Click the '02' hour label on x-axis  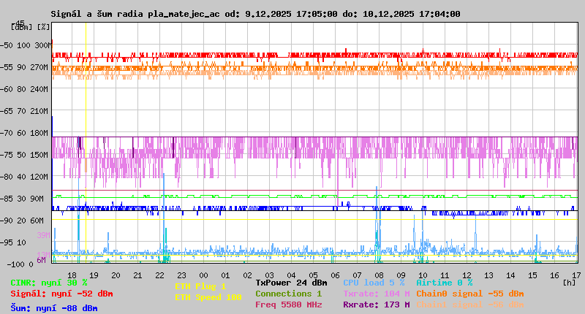[248, 275]
